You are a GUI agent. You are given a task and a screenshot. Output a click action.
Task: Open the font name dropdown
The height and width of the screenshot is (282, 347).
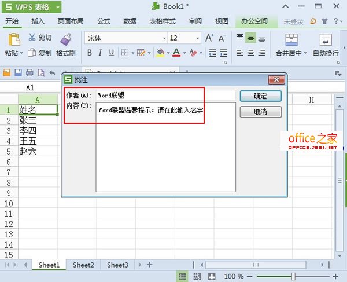point(164,38)
